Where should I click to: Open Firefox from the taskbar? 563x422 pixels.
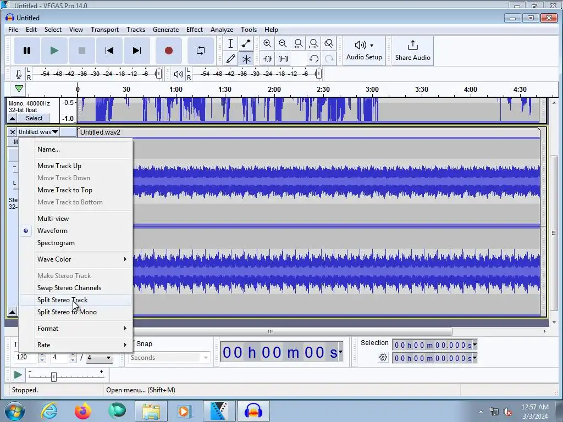click(x=82, y=411)
